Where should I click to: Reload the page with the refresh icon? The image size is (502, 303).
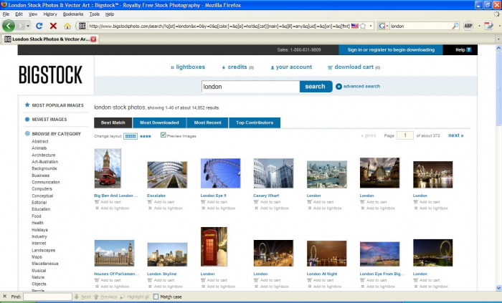(x=39, y=26)
